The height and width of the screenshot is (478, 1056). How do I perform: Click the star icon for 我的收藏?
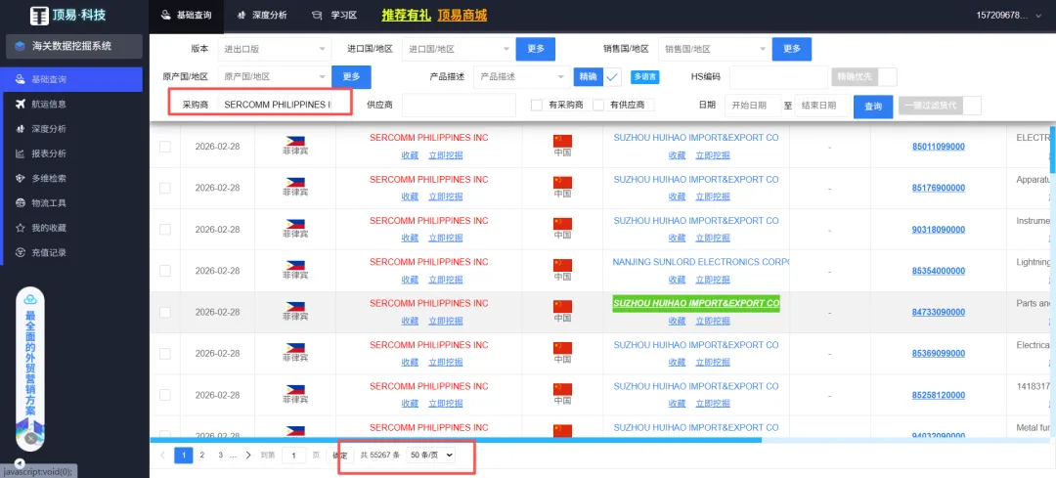pos(21,228)
